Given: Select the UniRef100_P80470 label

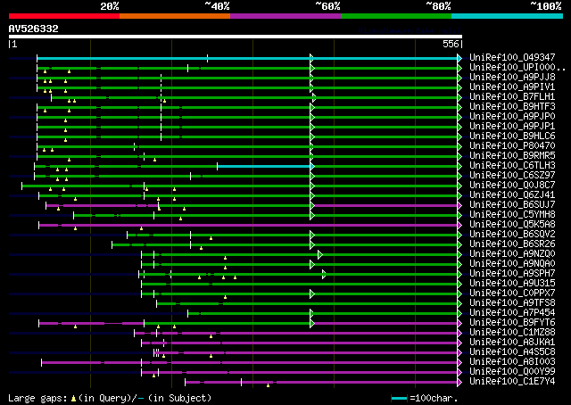Looking at the screenshot, I should click(x=512, y=145).
